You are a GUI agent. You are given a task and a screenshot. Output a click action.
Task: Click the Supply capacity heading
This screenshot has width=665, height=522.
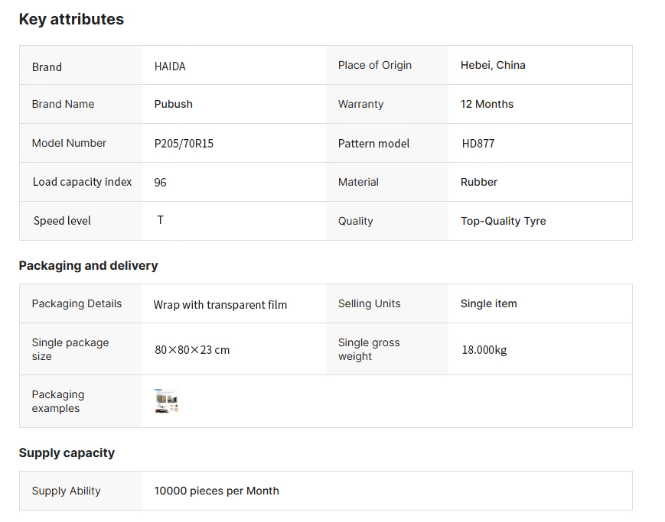(x=67, y=453)
